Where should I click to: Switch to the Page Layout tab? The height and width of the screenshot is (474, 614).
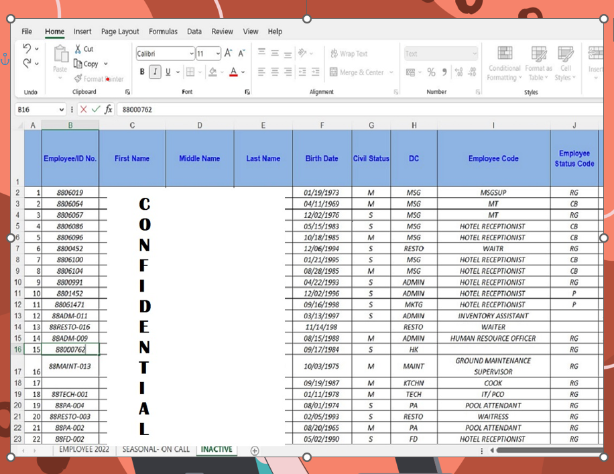[120, 32]
